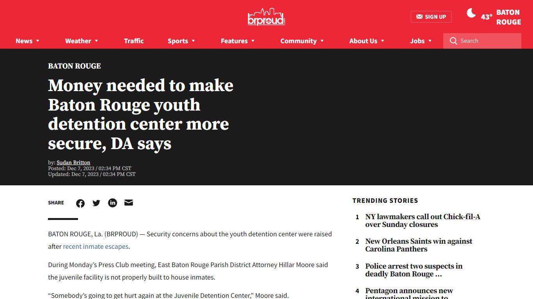The width and height of the screenshot is (533, 299).
Task: Click the Sign Up button
Action: click(x=431, y=17)
